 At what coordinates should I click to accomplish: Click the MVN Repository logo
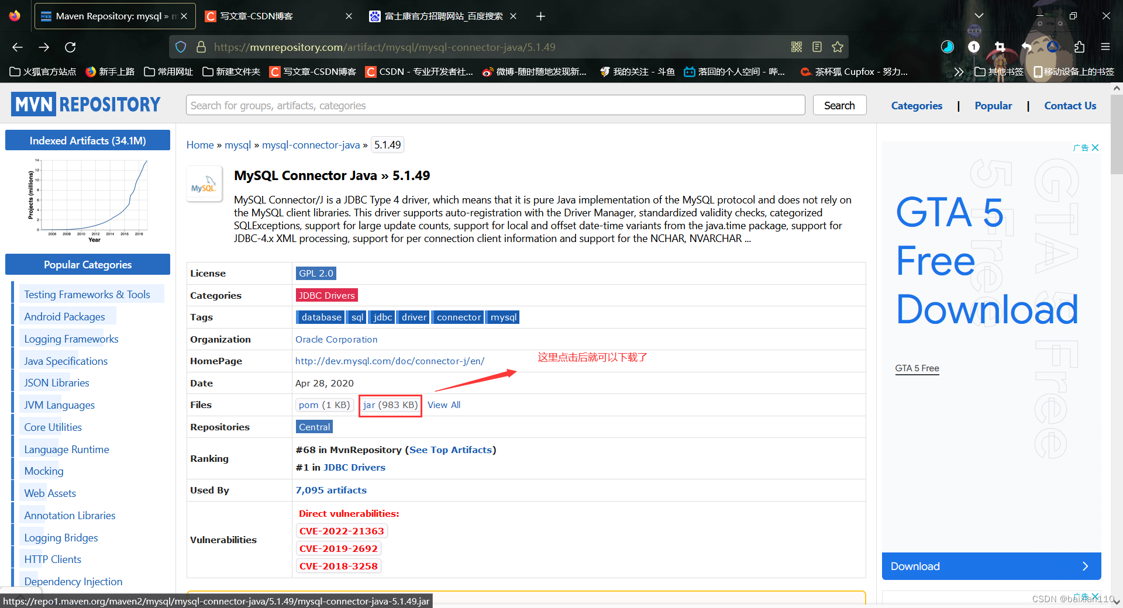click(x=85, y=105)
